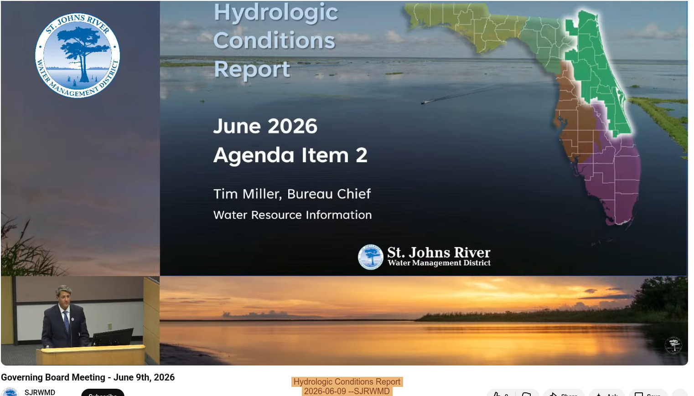The image size is (694, 396).
Task: Select the video title 'Governing Board Meeting - June 9th, 2026'
Action: (x=88, y=377)
